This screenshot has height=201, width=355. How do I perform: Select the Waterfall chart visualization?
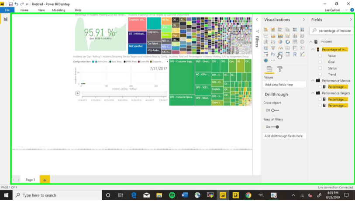coord(266,42)
